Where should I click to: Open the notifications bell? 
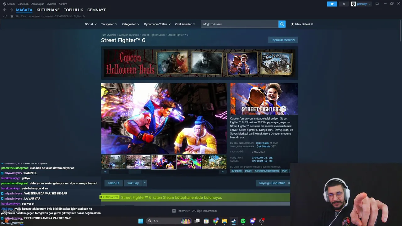[344, 4]
